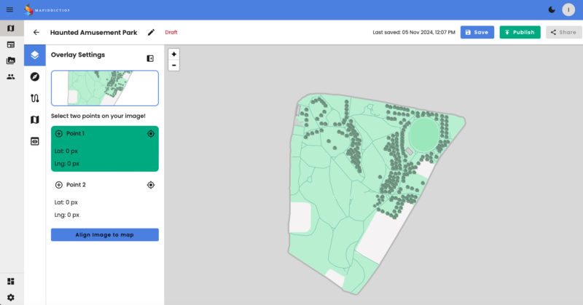The image size is (583, 305).
Task: Collapse the Overlay Settings side panel
Action: click(150, 58)
